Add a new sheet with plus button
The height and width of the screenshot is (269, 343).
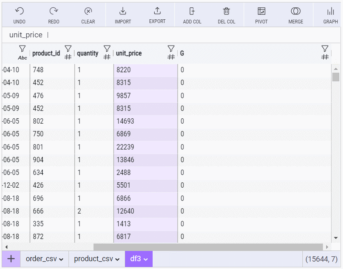pyautogui.click(x=11, y=259)
